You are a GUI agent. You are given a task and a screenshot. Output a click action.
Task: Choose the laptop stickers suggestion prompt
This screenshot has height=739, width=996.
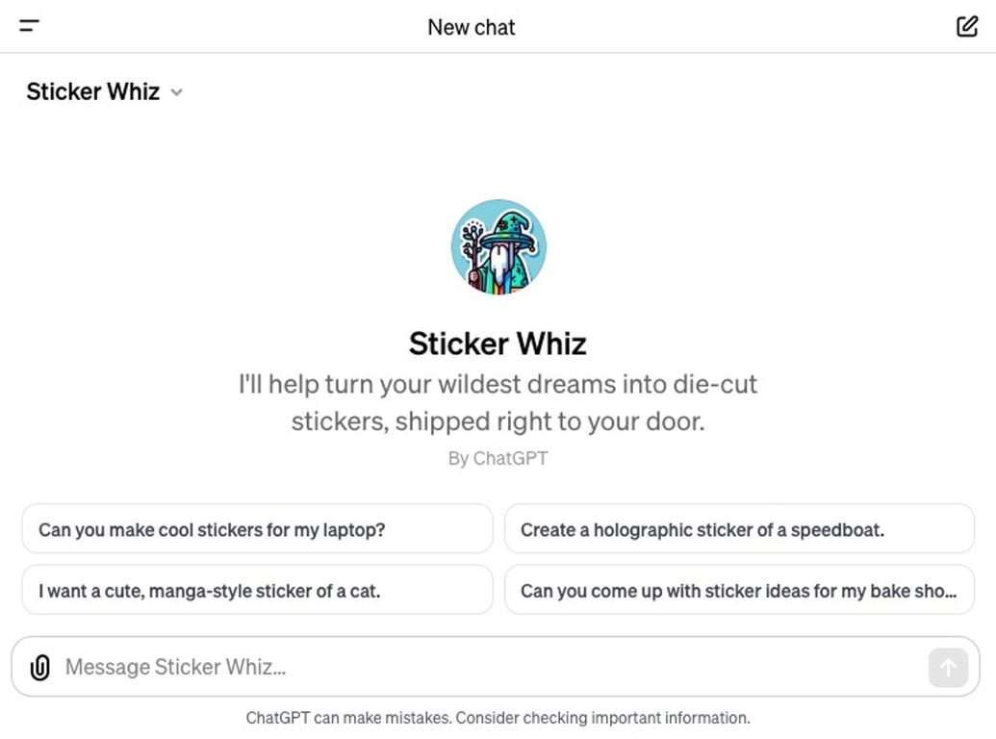(x=257, y=528)
